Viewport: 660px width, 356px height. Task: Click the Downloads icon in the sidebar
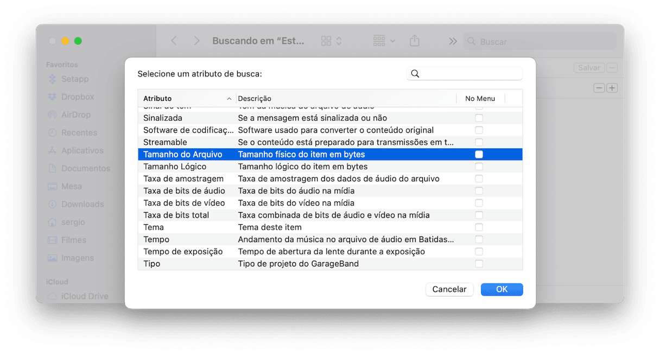pyautogui.click(x=52, y=205)
